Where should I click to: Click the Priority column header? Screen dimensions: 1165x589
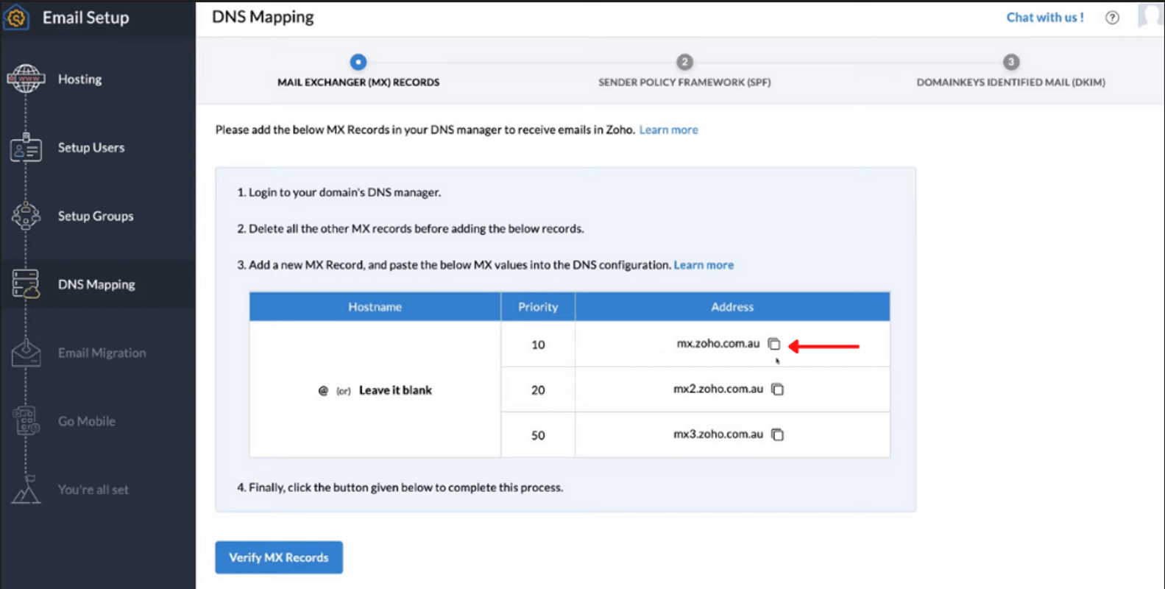pos(538,307)
